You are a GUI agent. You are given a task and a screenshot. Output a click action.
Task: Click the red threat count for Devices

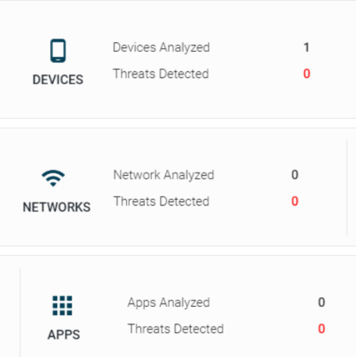pos(306,74)
